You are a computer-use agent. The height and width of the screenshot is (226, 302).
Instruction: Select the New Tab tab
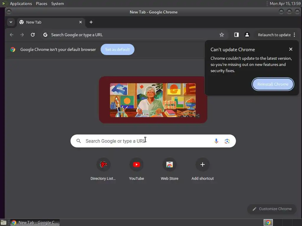coord(51,22)
